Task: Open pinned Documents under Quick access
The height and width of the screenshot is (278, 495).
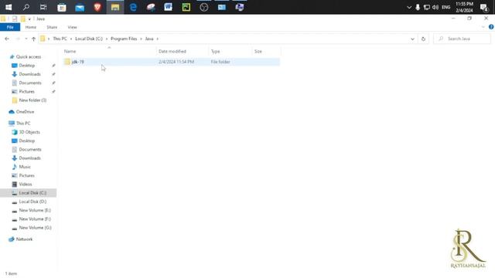Action: click(x=30, y=83)
